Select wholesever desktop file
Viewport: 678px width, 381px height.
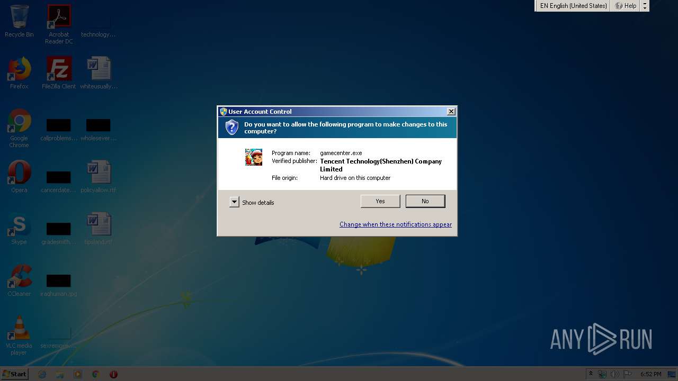[99, 130]
